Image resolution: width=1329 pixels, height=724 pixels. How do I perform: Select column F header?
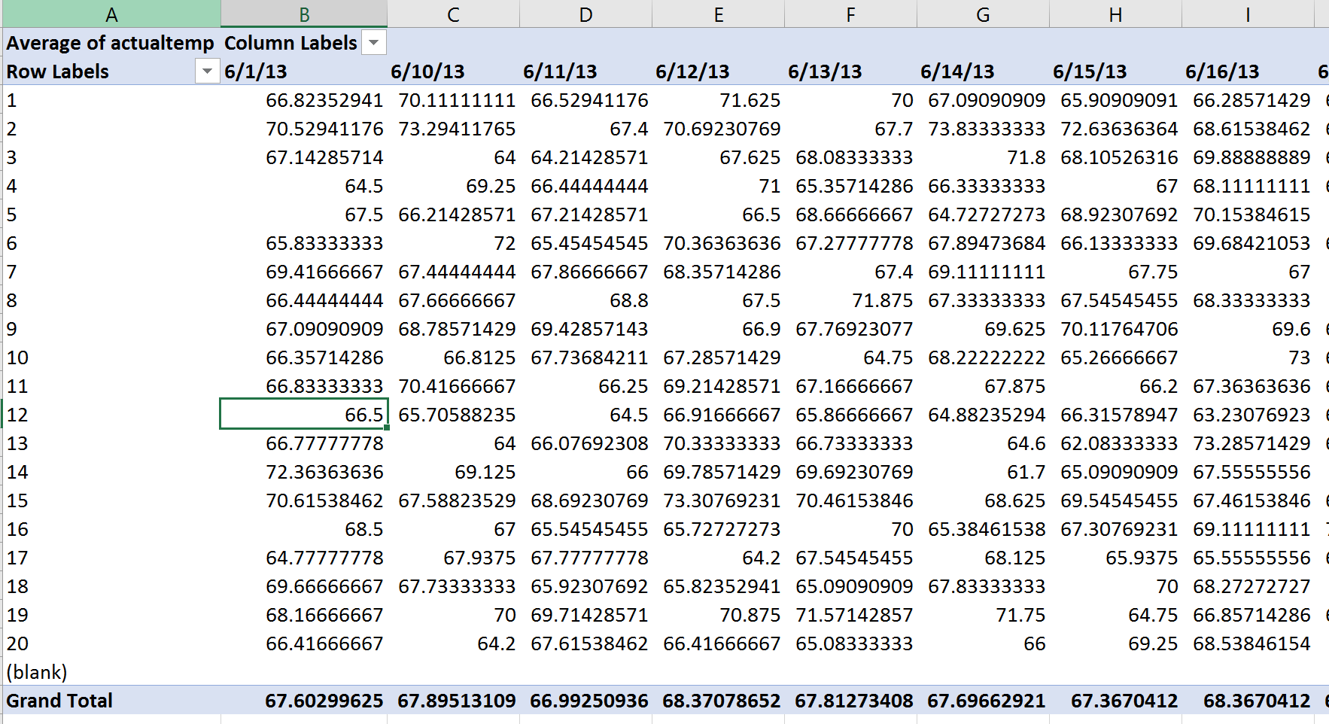point(850,14)
